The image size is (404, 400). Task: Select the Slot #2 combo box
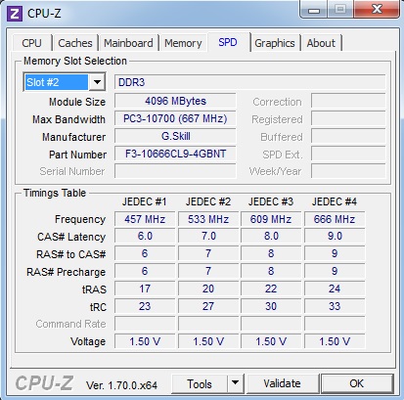65,82
